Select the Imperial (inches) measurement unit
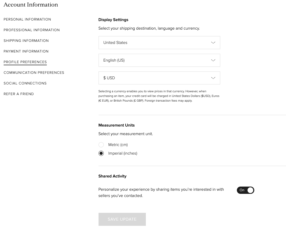Screen dimensions: 286x231 coord(101,153)
